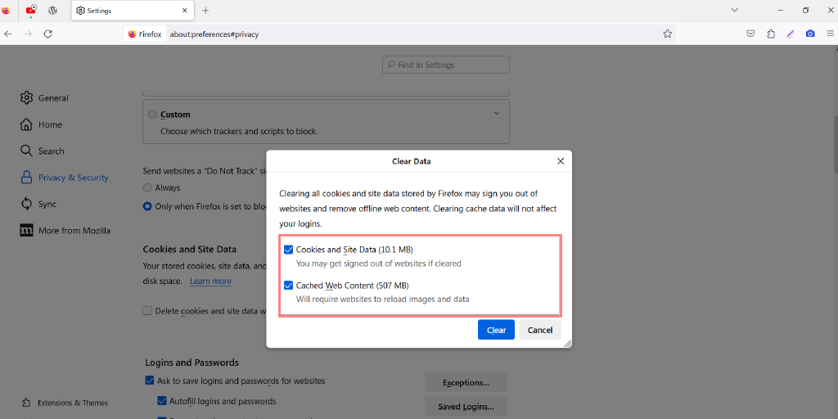Select Always for Do Not Track
The height and width of the screenshot is (419, 838).
[148, 187]
